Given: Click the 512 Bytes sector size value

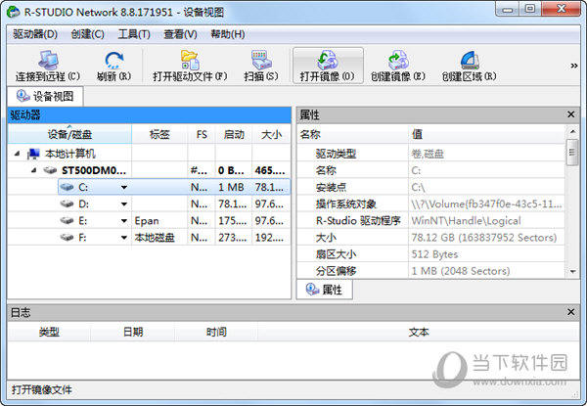Looking at the screenshot, I should tap(434, 254).
